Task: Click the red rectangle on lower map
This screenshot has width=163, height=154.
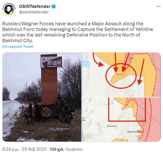Action: coord(127,109)
